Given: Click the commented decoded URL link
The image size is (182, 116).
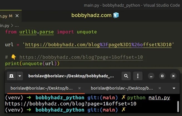Looking at the screenshot, I should 81,57.
